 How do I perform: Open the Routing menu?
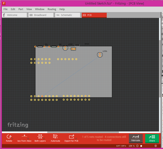pyautogui.click(x=52, y=9)
